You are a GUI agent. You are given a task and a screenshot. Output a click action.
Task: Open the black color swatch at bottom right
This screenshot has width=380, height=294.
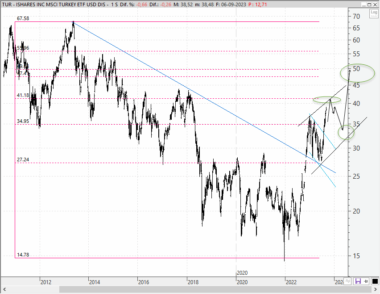pos(375,281)
